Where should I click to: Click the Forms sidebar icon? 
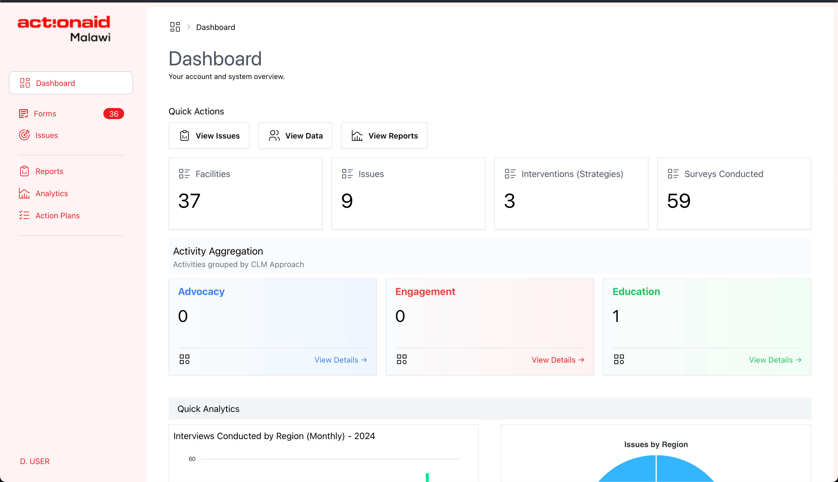pyautogui.click(x=24, y=114)
